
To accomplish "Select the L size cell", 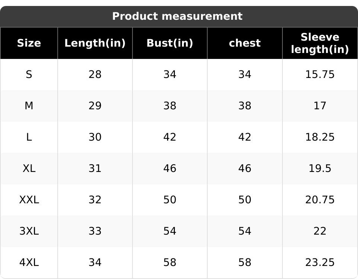I will pyautogui.click(x=29, y=137).
